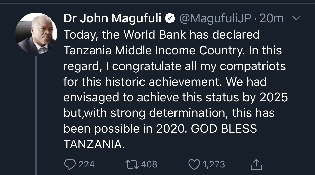Open the @MagufuliJP handle link
This screenshot has height=175, width=315.
[x=215, y=18]
